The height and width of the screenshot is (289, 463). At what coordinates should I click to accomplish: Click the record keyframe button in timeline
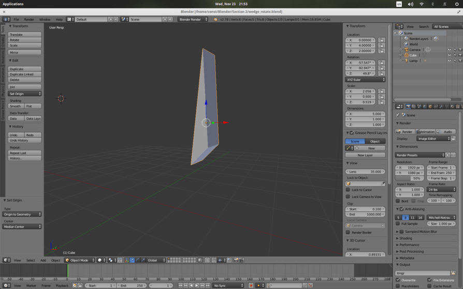pyautogui.click(x=251, y=285)
